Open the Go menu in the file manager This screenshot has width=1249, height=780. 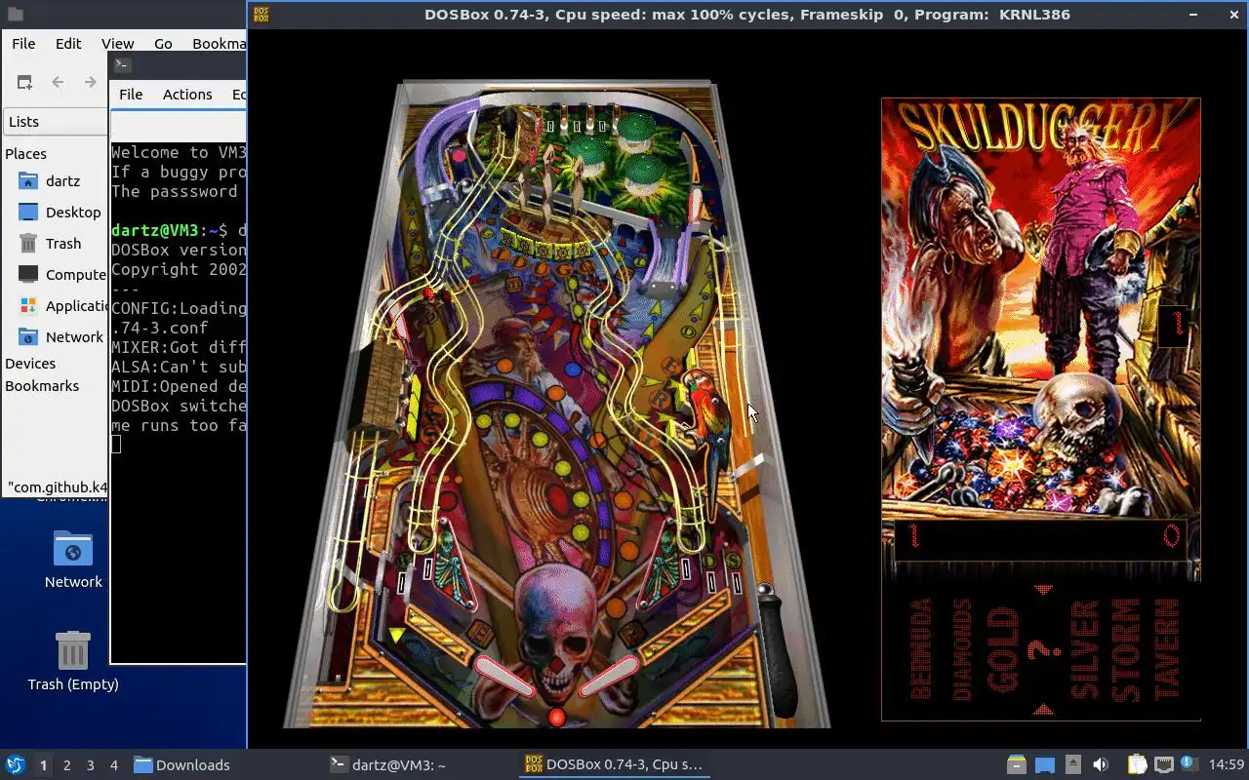pos(163,44)
